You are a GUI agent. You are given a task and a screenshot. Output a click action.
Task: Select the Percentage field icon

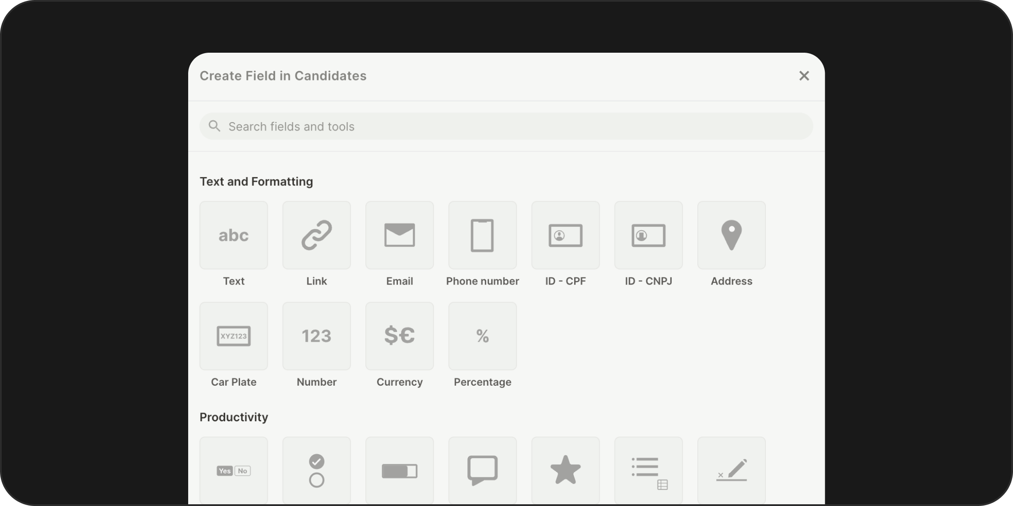[482, 336]
